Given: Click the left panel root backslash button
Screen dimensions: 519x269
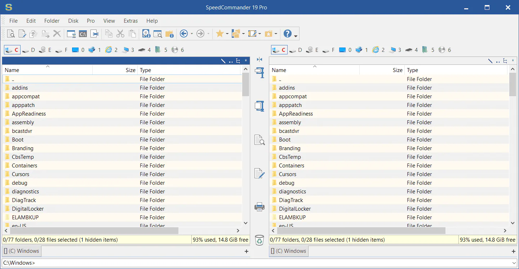Looking at the screenshot, I should pos(223,61).
